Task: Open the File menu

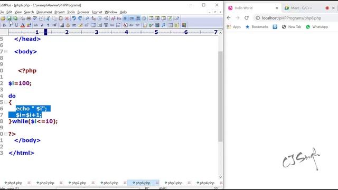Action: (x=2, y=12)
